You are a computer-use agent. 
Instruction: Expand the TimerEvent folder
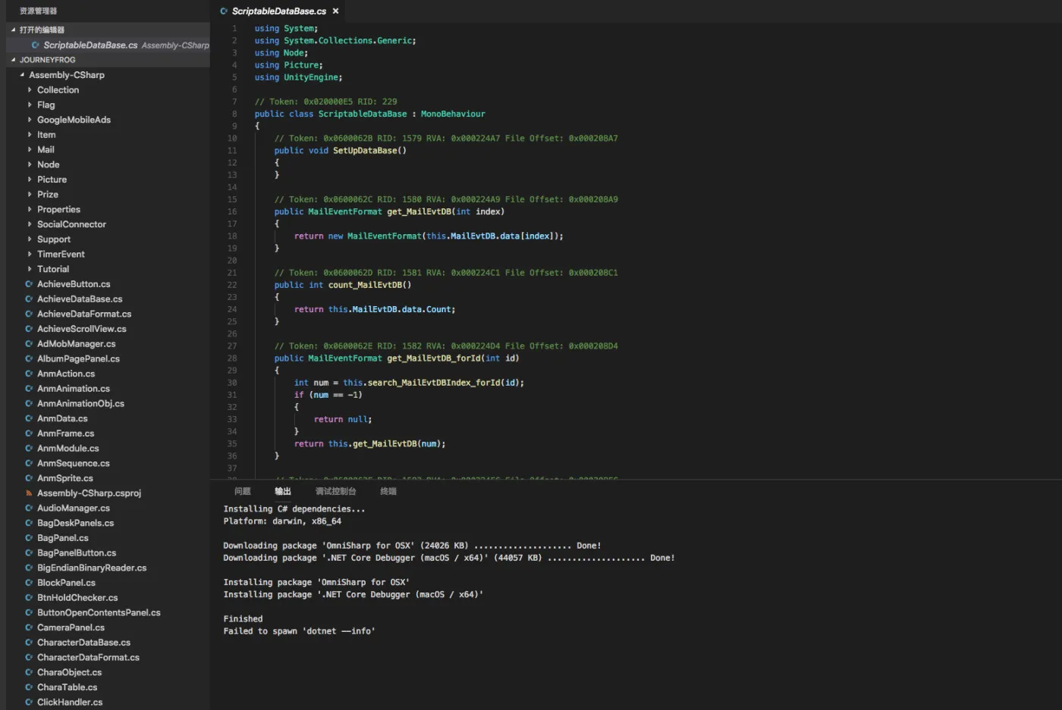(30, 254)
